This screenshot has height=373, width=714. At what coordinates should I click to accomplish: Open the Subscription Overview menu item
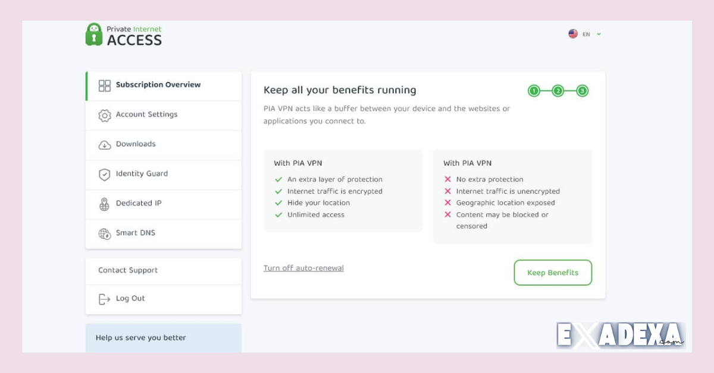click(x=158, y=85)
